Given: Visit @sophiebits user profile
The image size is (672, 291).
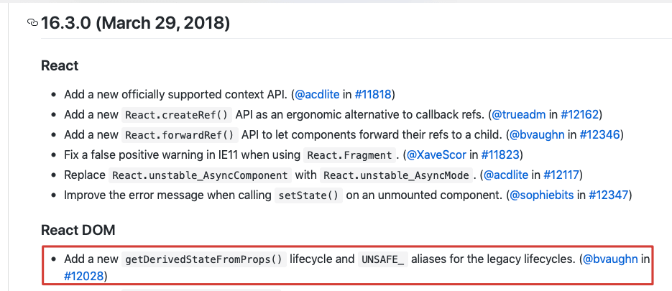Looking at the screenshot, I should tap(542, 195).
